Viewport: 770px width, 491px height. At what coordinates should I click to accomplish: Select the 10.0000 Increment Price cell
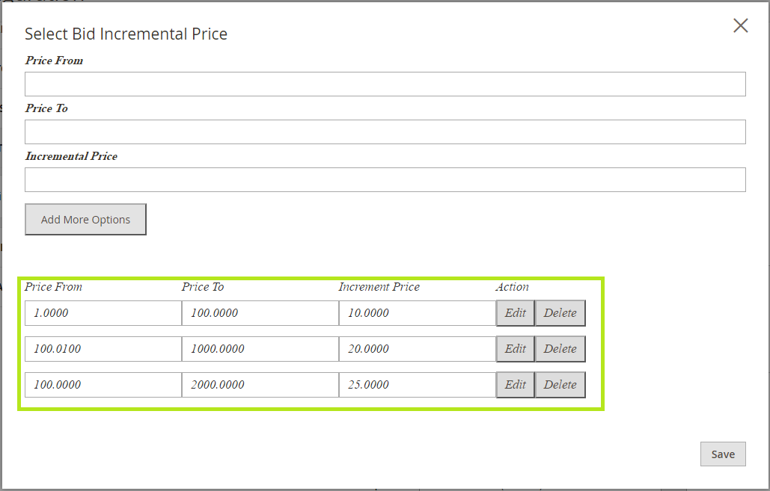418,313
